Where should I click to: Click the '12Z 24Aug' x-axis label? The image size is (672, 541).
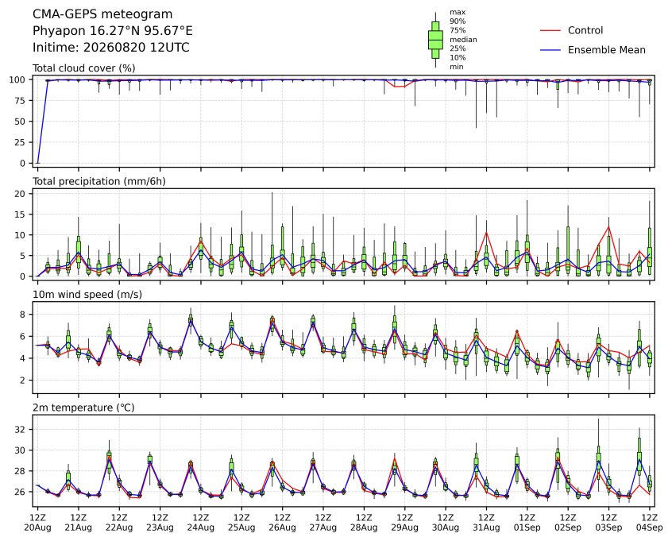click(x=201, y=523)
